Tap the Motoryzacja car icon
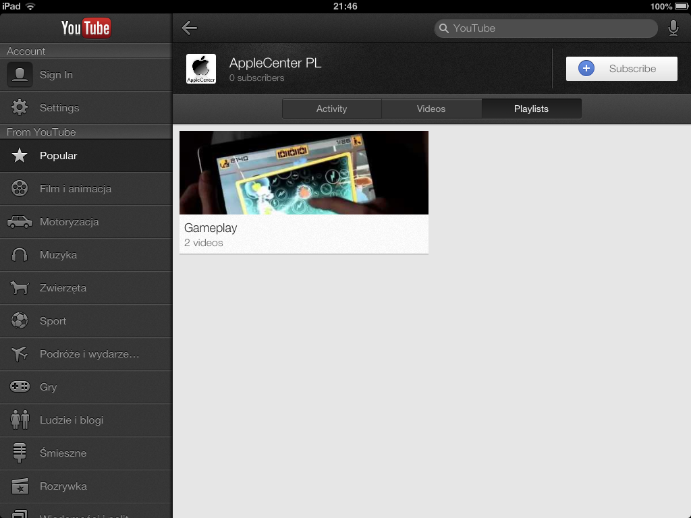 click(x=20, y=222)
